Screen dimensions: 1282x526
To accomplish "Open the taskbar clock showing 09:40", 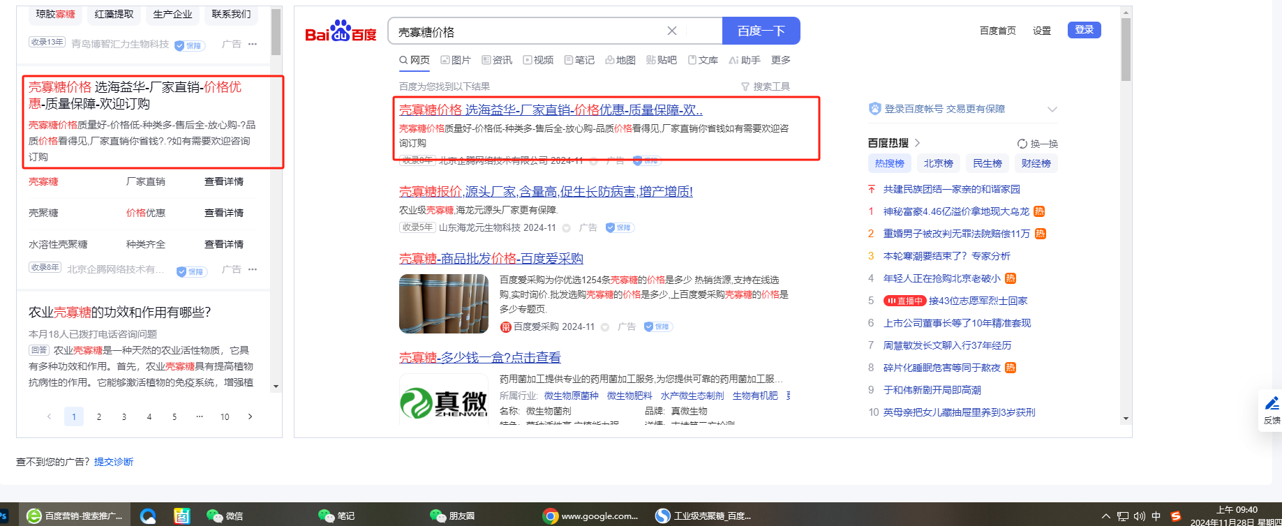I will tap(1236, 516).
